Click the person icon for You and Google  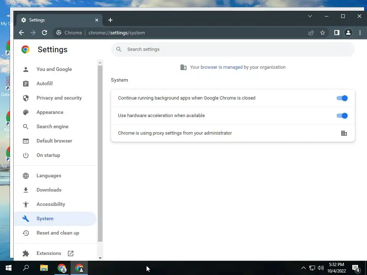coord(26,69)
